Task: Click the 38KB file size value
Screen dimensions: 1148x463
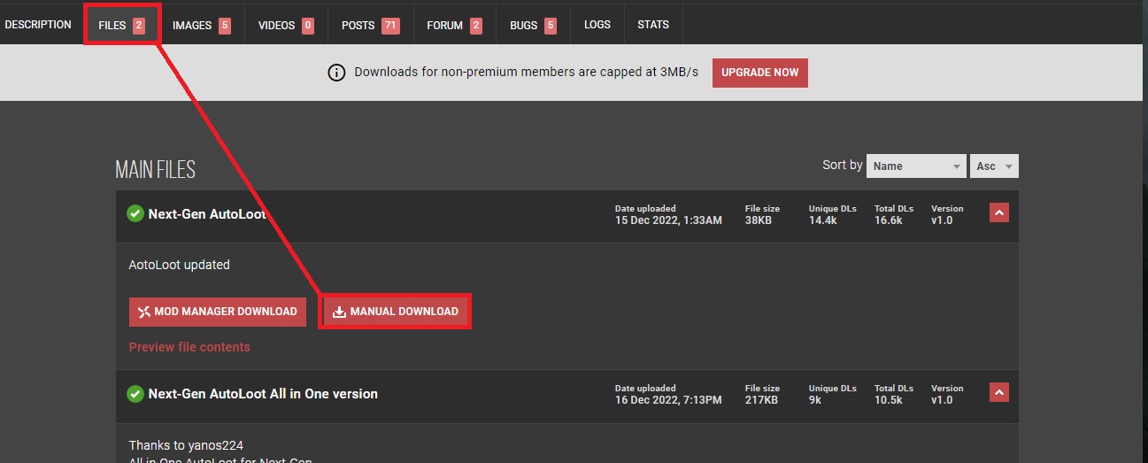Action: [x=759, y=220]
